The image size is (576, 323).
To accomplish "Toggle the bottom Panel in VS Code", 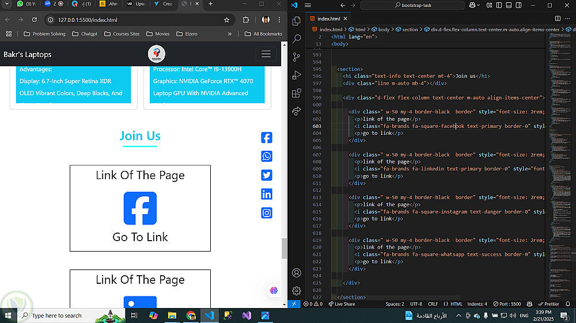I will point(509,5).
